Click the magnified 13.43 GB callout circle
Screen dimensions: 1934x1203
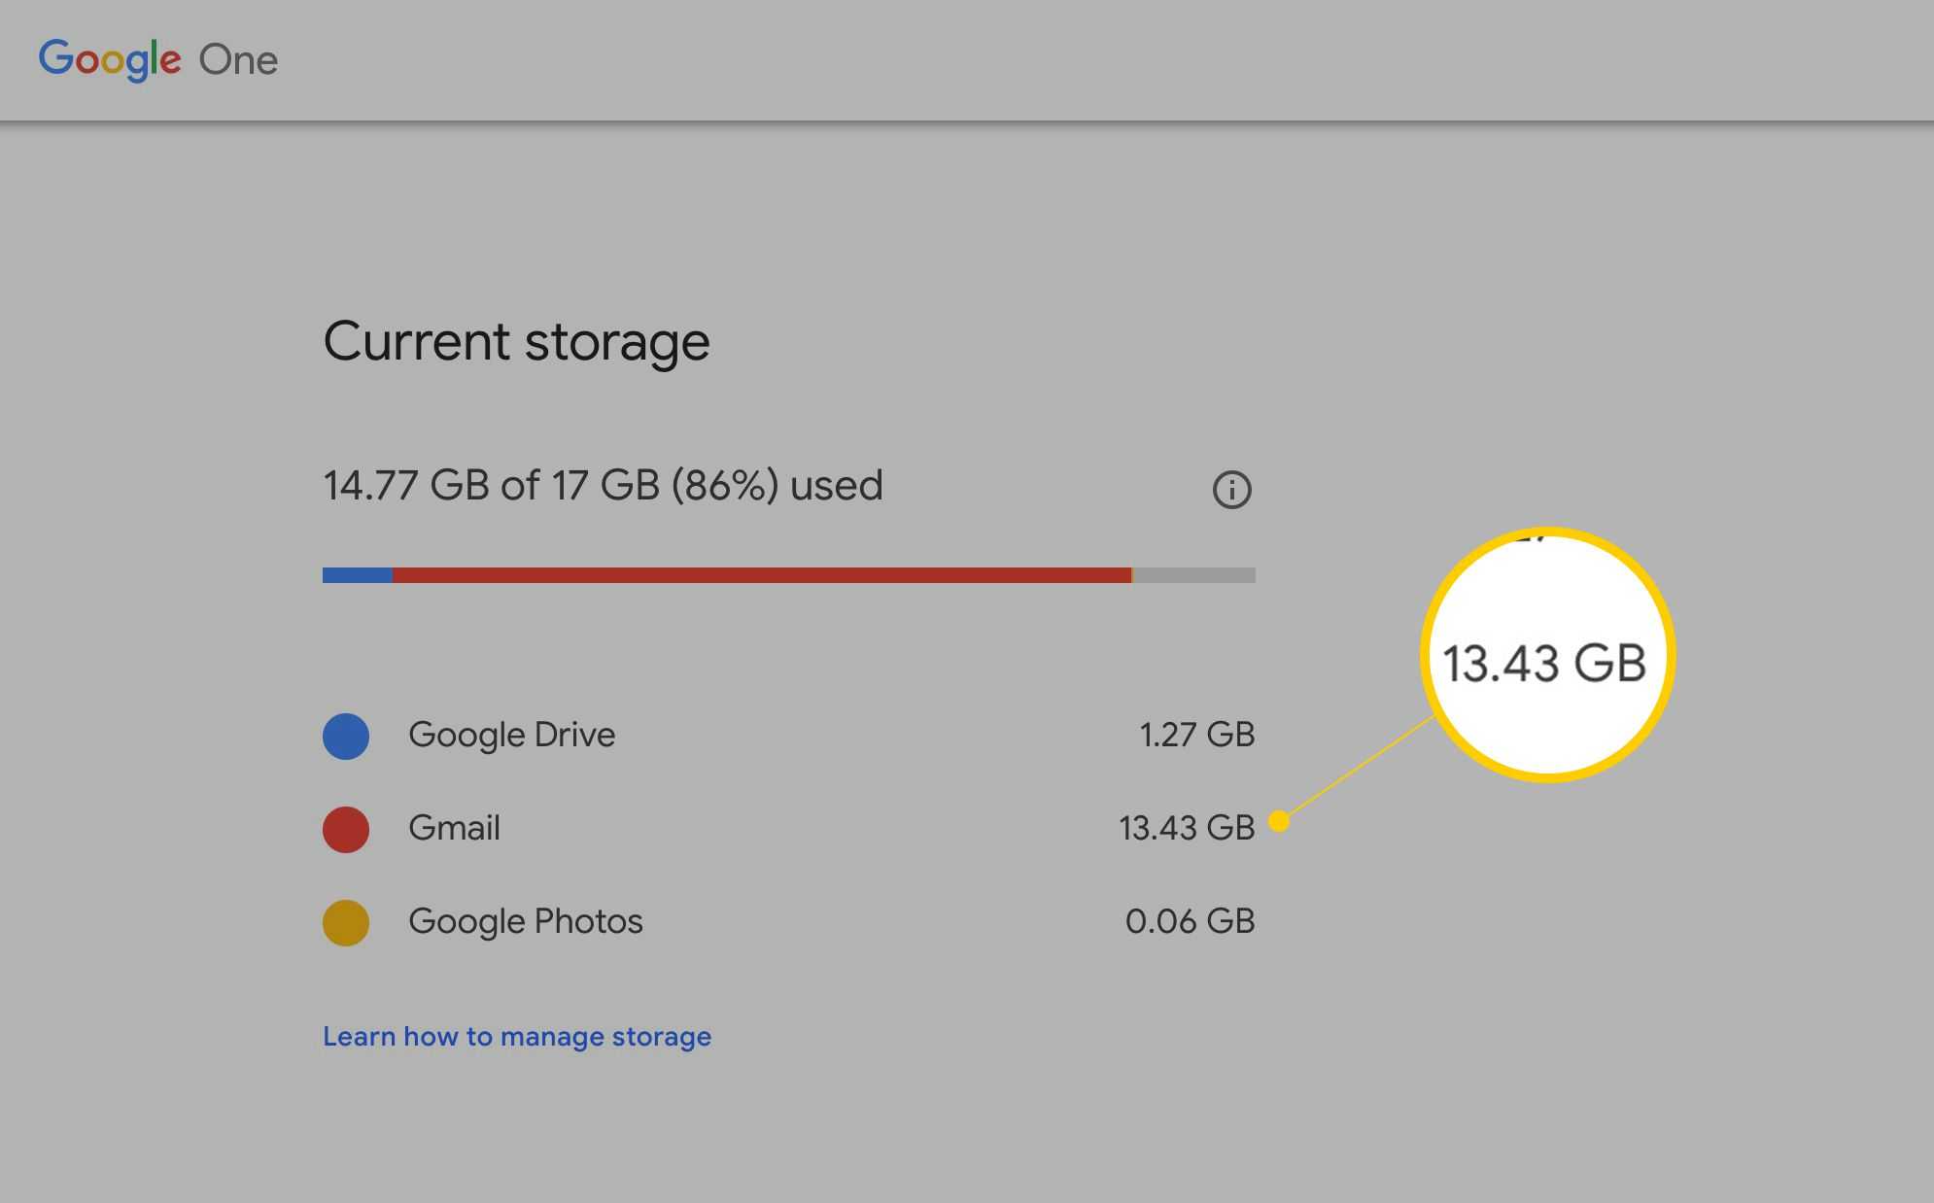pos(1546,656)
